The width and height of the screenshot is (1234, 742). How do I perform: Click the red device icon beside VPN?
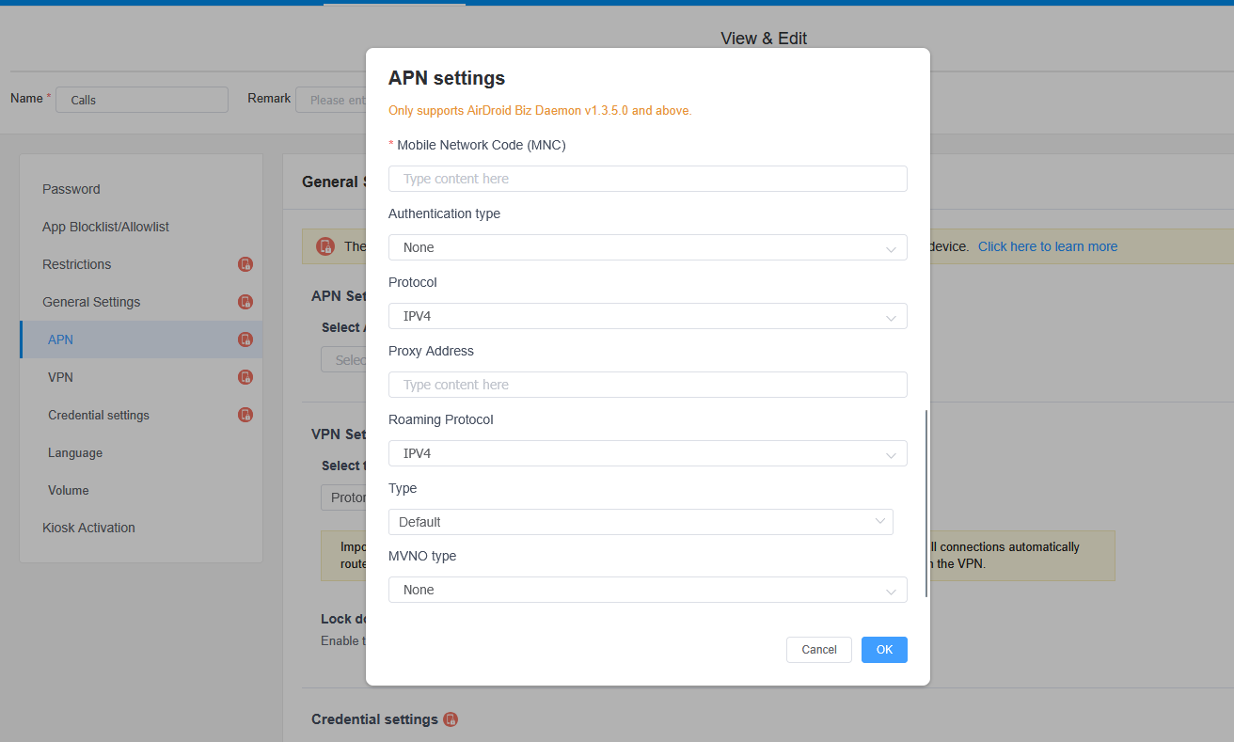tap(245, 377)
